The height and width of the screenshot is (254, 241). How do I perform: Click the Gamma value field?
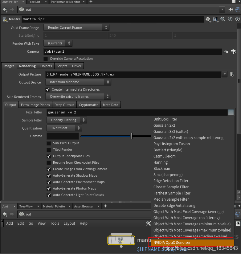[x=63, y=136]
